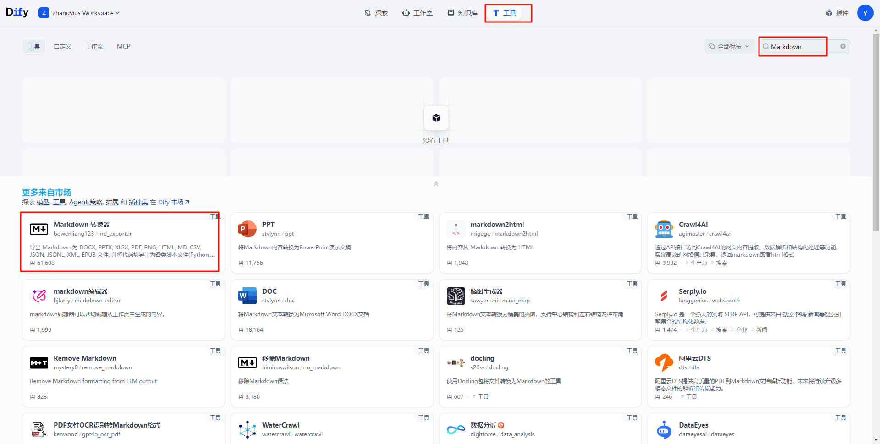Switch to the MCP sub-tab
The width and height of the screenshot is (880, 444).
coord(123,46)
